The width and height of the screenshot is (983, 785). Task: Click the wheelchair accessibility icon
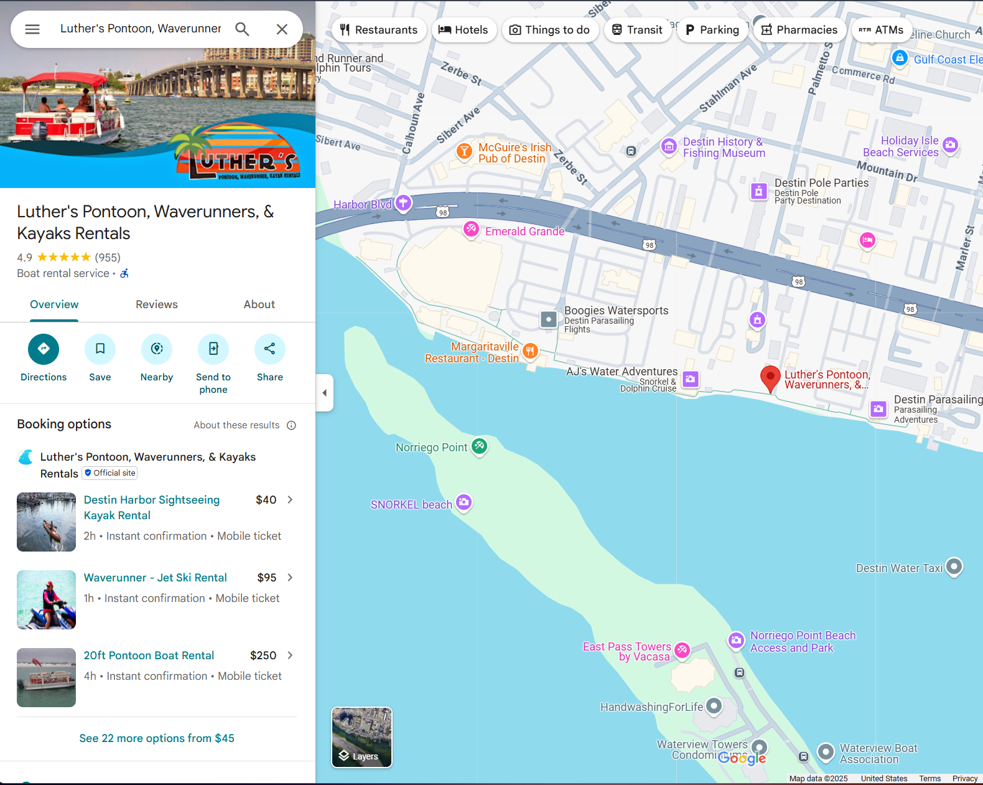coord(124,273)
